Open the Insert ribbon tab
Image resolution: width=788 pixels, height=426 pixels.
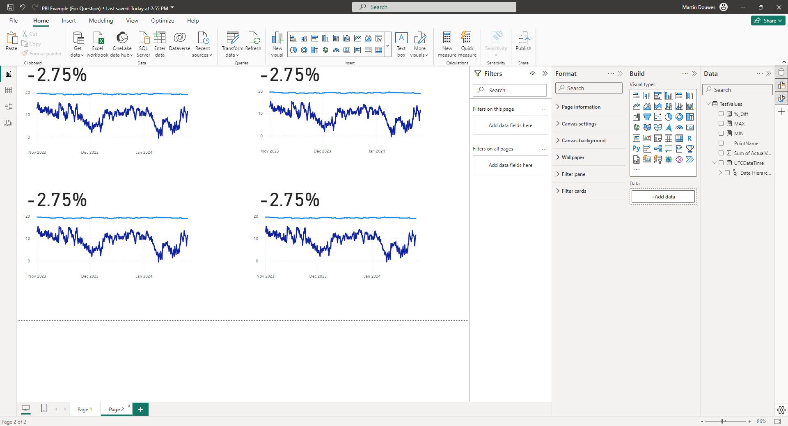pyautogui.click(x=69, y=21)
